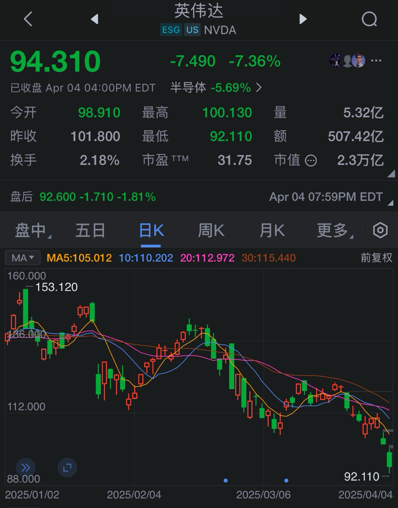Open the user avatars group
Viewport: 398px width, 508px height.
(348, 61)
